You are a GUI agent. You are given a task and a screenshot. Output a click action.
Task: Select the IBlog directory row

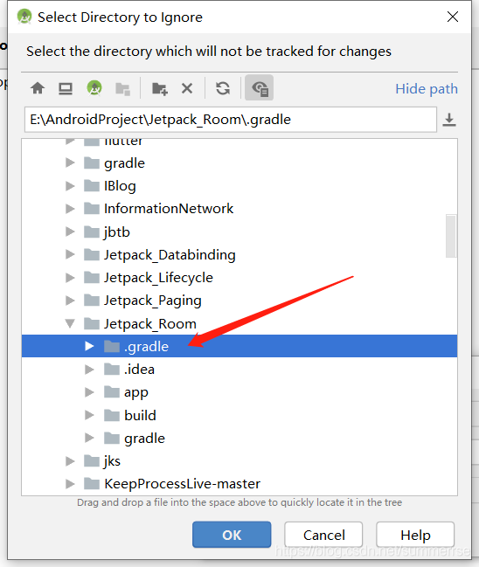click(239, 186)
